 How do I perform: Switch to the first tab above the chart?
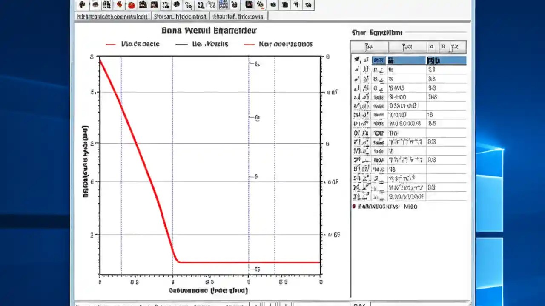click(112, 17)
